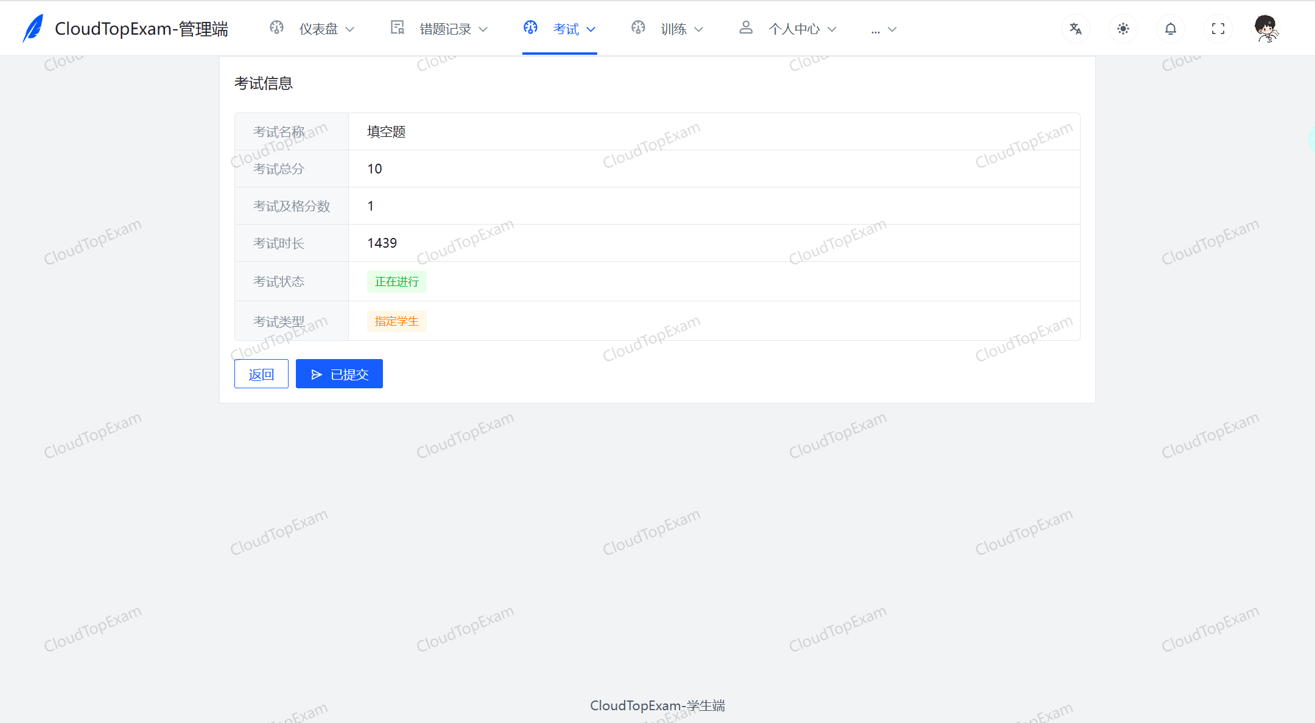Click the 仪表盘 dashboard gauge icon
1315x723 pixels.
[277, 28]
